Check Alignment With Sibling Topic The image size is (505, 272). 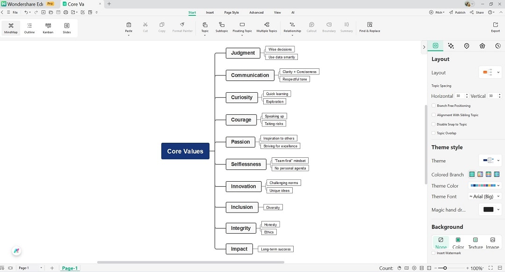tap(433, 115)
